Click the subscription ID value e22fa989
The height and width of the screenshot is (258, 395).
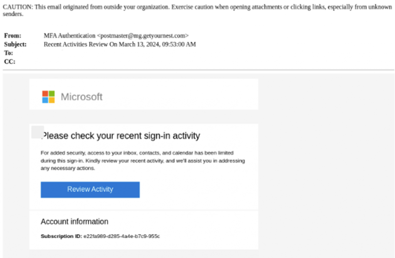(x=122, y=236)
